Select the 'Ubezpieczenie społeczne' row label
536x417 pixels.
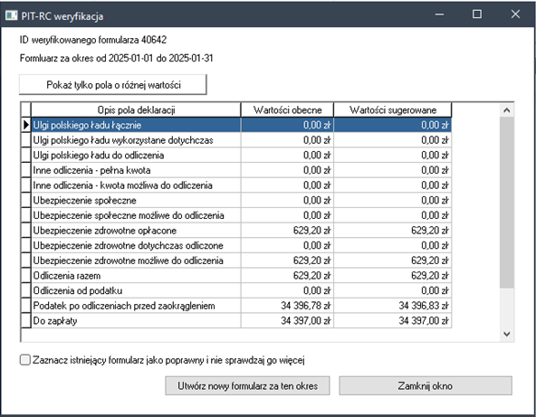point(84,200)
